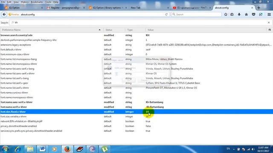The height and width of the screenshot is (153, 273).
Task: Select font.name-list.monospace.x-beng row
Action: point(136,59)
